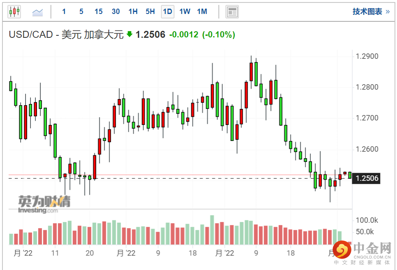Switch to the 1H timeframe
The width and height of the screenshot is (397, 270).
[x=133, y=12]
